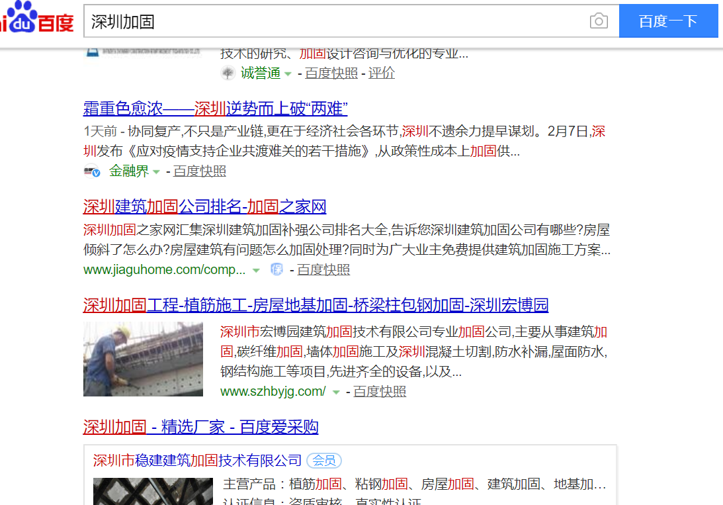The image size is (723, 505).
Task: Expand dropdown arrow next to 金融界
Action: tap(156, 172)
